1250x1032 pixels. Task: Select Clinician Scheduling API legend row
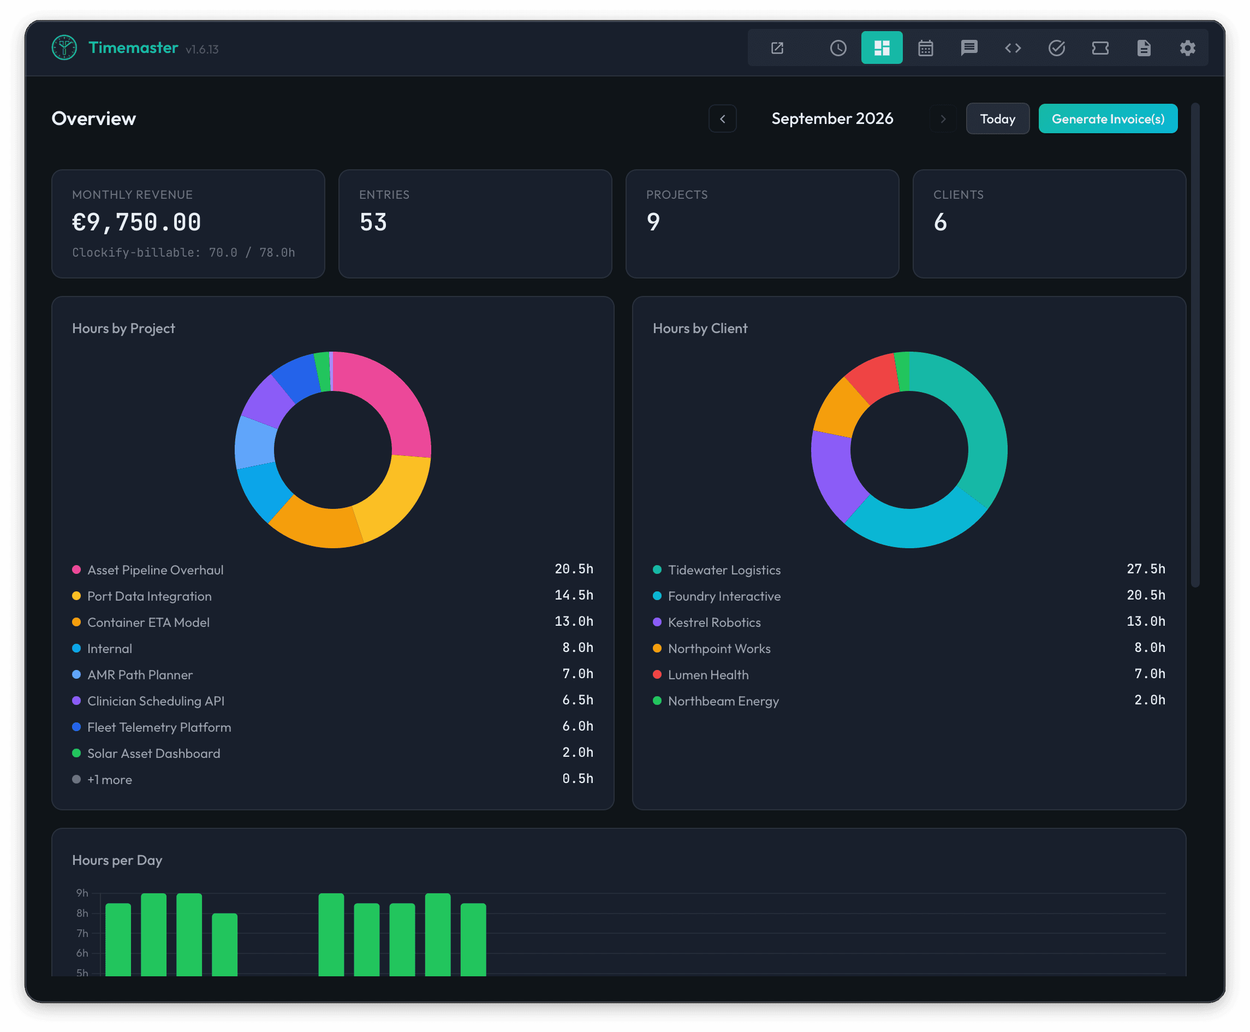333,700
